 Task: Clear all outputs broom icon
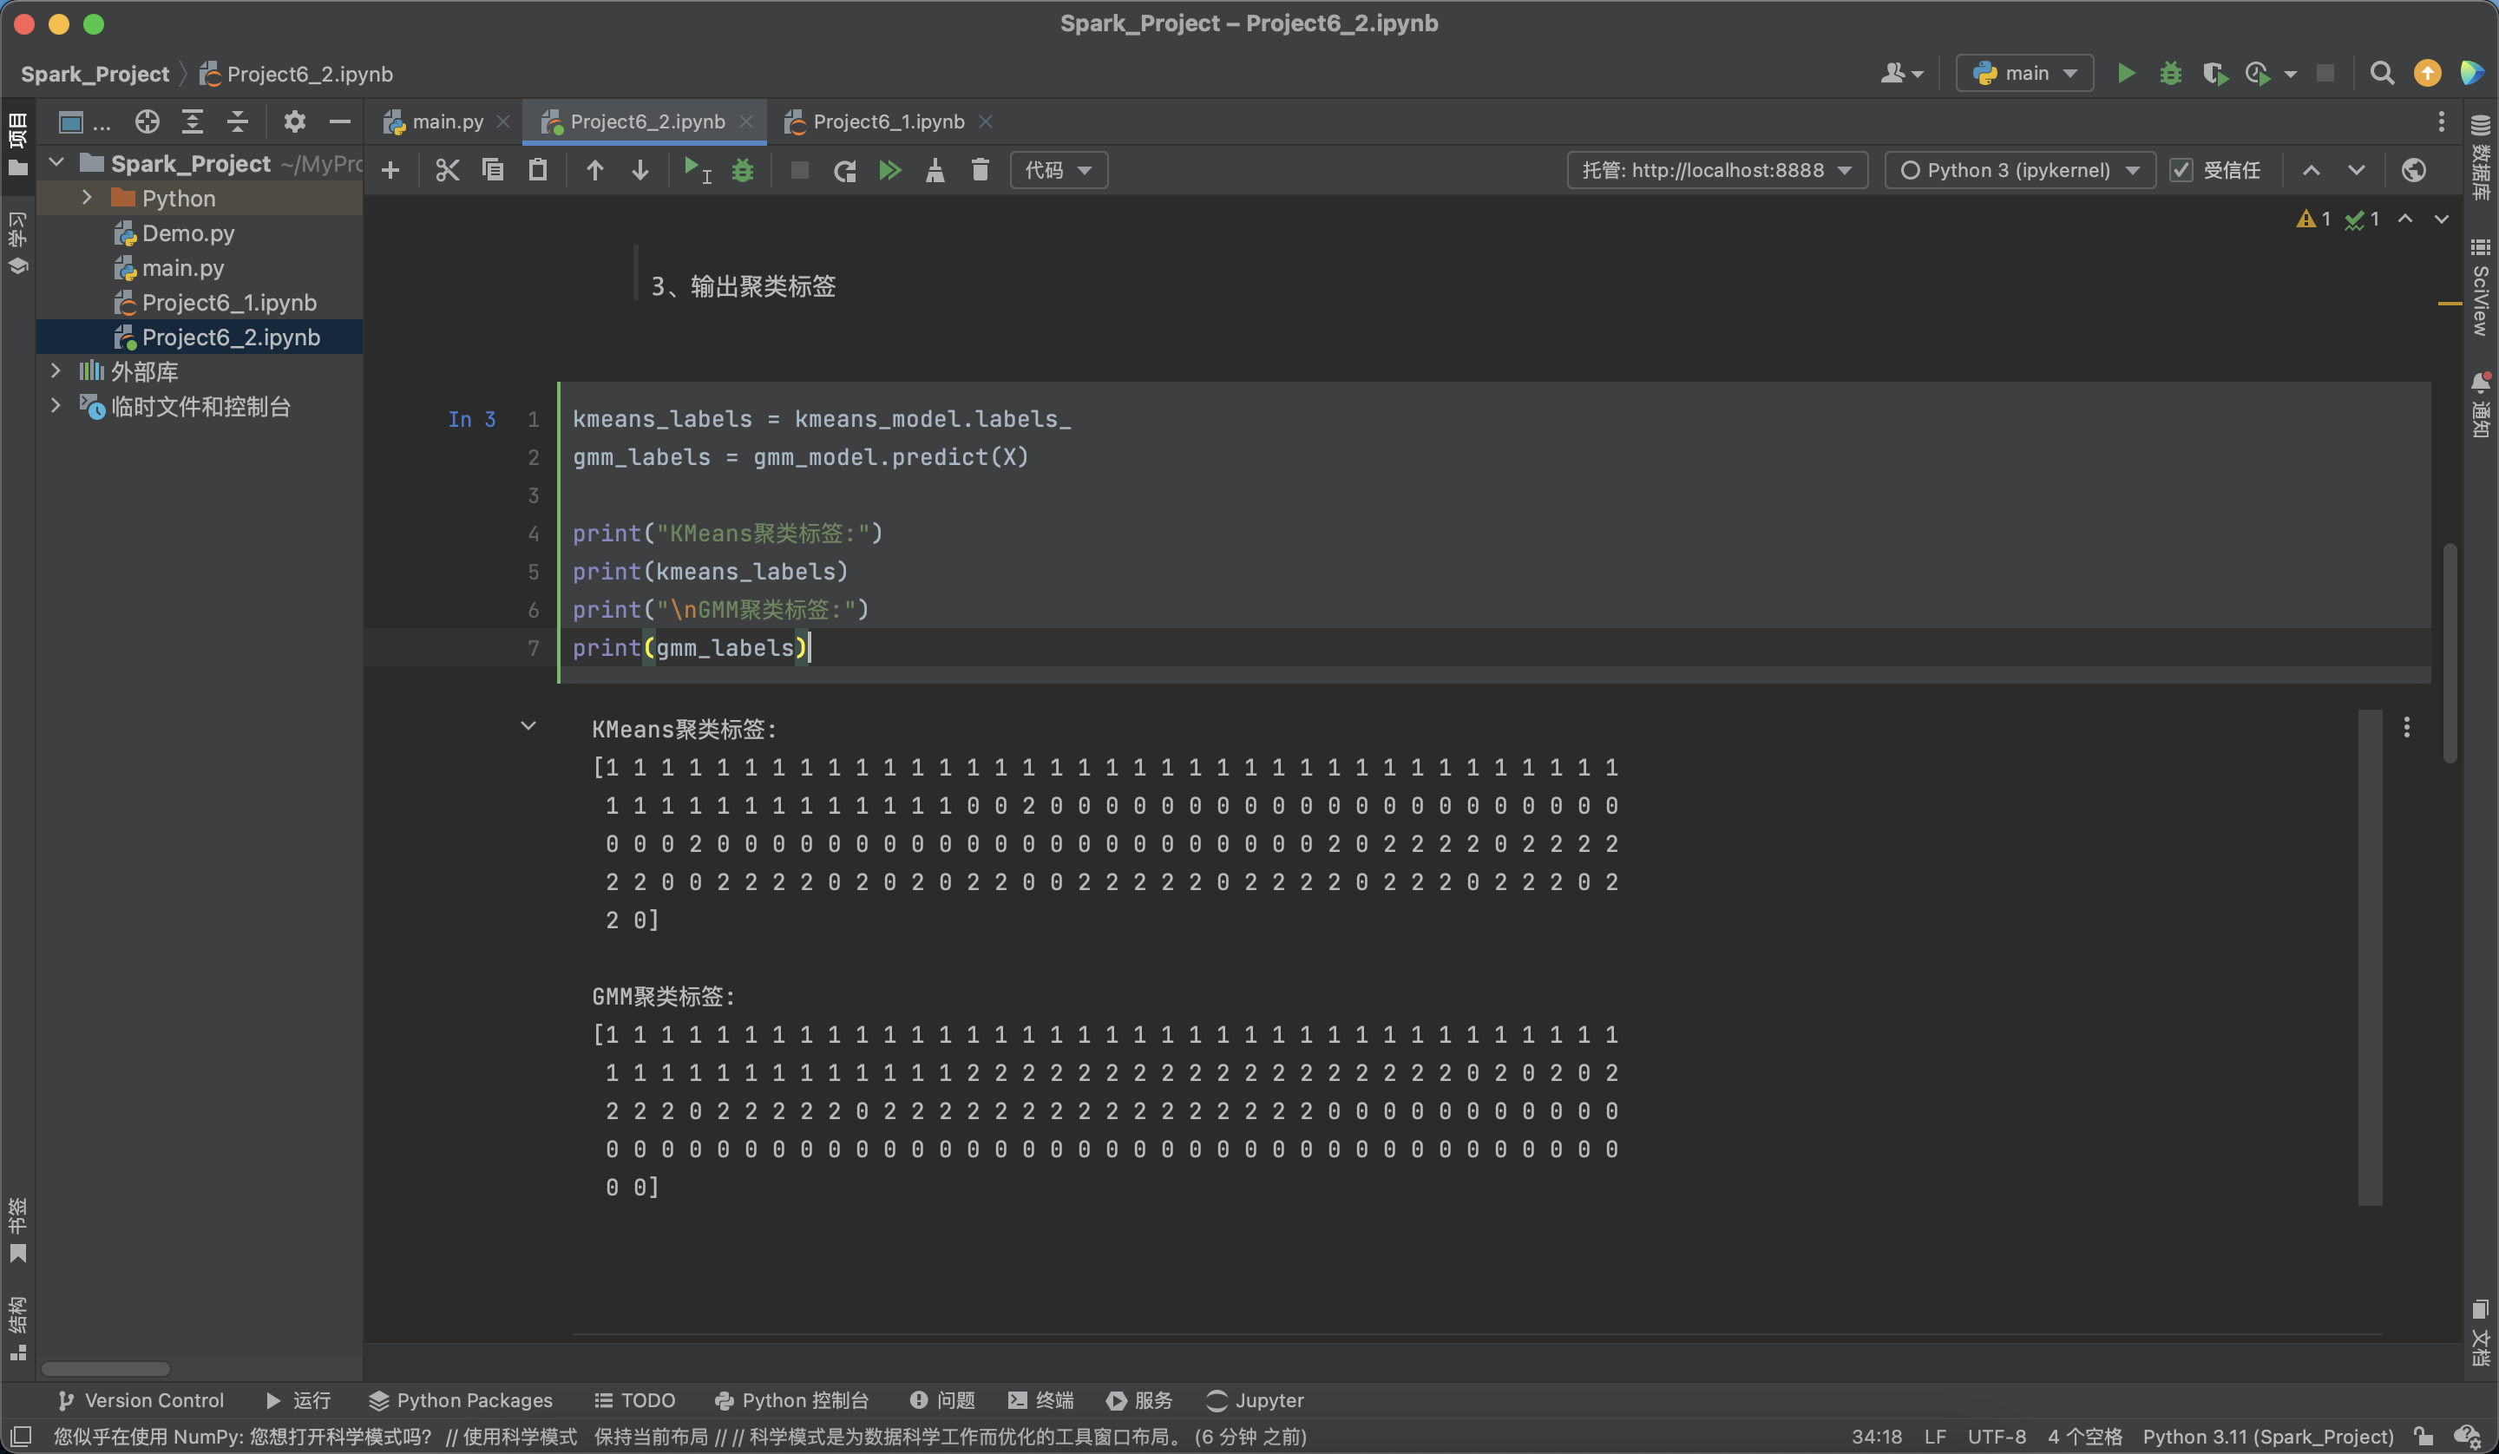tap(935, 171)
